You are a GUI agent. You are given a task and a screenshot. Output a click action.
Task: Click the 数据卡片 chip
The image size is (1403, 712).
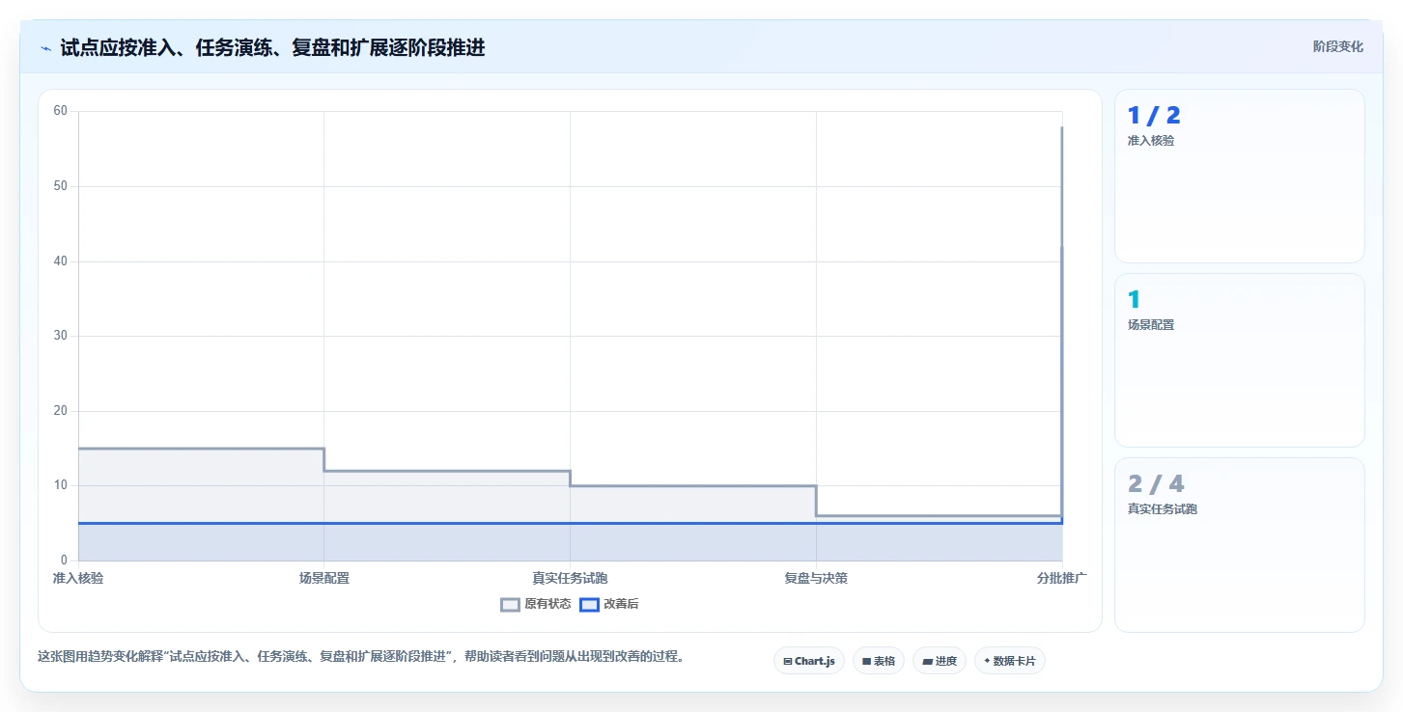[1010, 661]
